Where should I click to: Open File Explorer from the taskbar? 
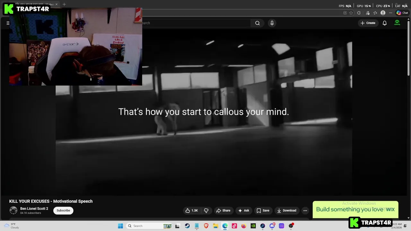(x=215, y=226)
